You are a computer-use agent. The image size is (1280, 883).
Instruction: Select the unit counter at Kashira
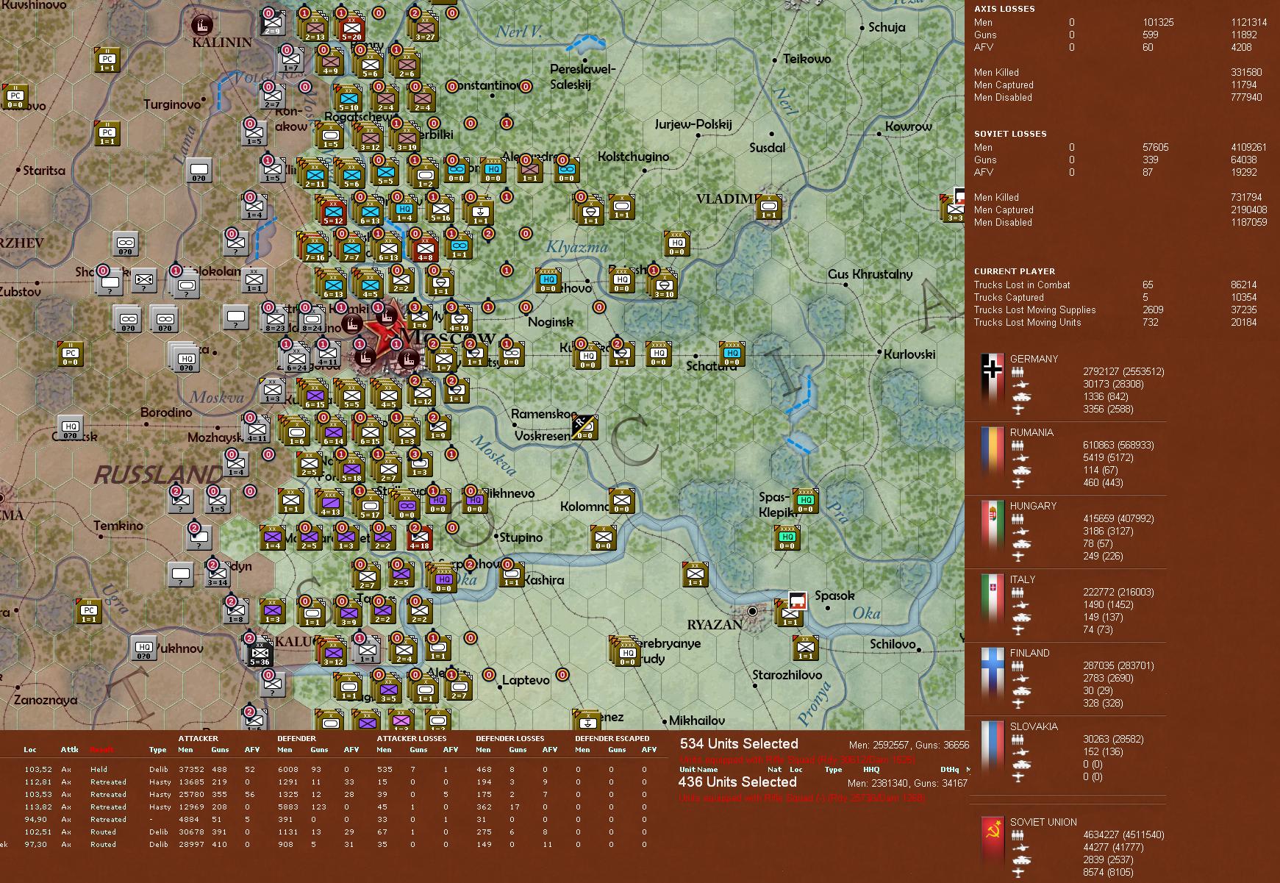point(512,573)
